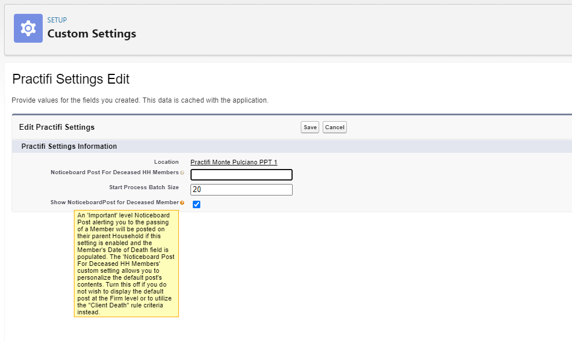
Task: Click the 'Provide values for the fields' description
Action: (x=140, y=100)
